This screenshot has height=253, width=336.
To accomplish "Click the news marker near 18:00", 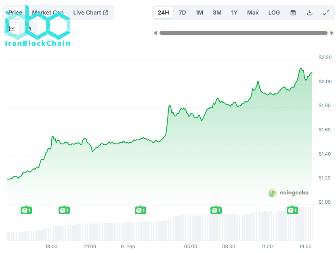I will coord(64,210).
